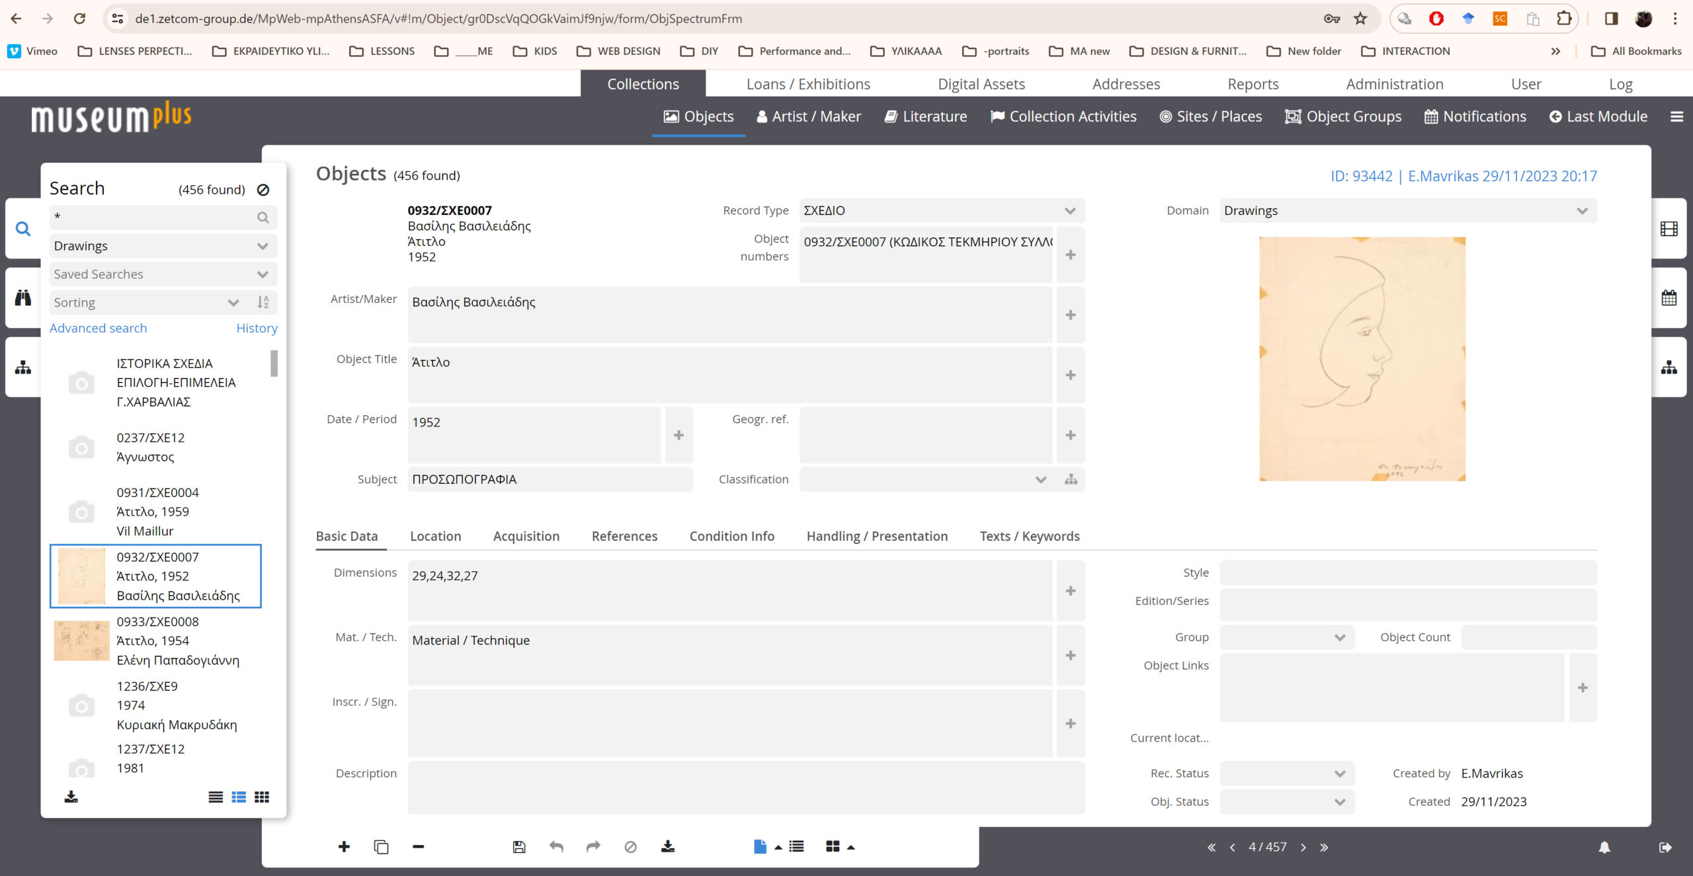Click the binoculars icon in left sidebar
The image size is (1693, 876).
click(23, 298)
